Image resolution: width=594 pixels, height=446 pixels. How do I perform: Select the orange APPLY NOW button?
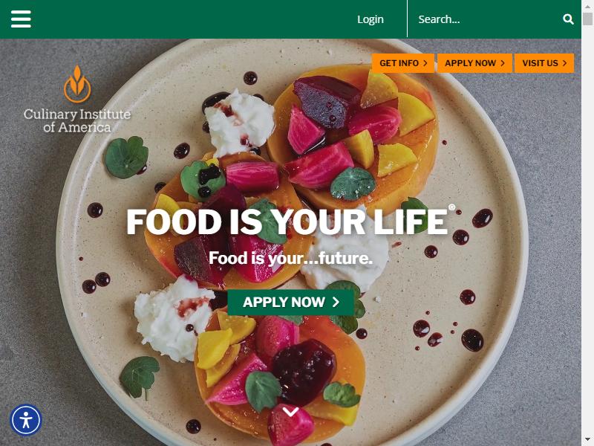474,63
